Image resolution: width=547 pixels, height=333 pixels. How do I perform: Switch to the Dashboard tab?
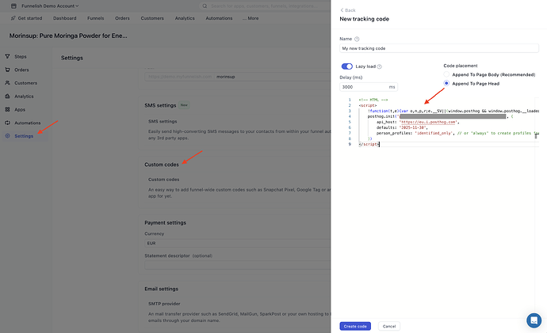click(65, 17)
